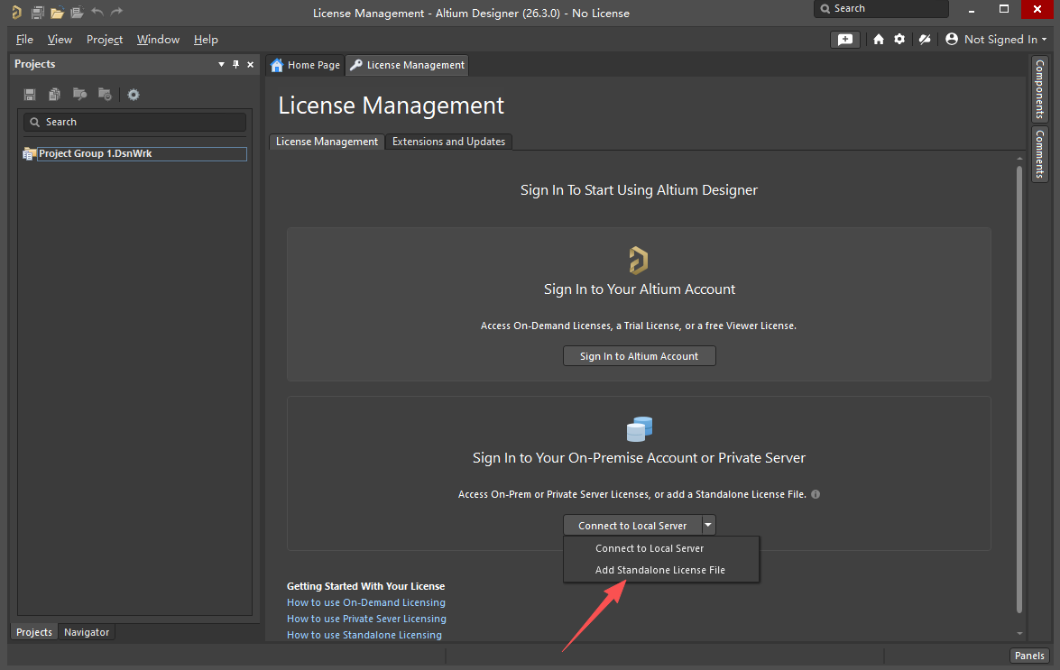Open How to use Standalone Licensing link
This screenshot has height=670, width=1060.
coord(364,635)
